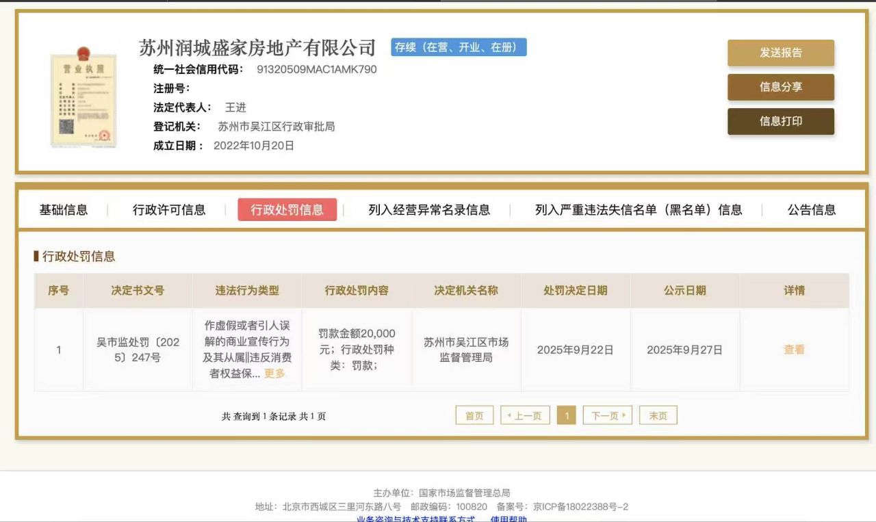Click the 存续（在营、开业、在册）status badge

tap(459, 47)
